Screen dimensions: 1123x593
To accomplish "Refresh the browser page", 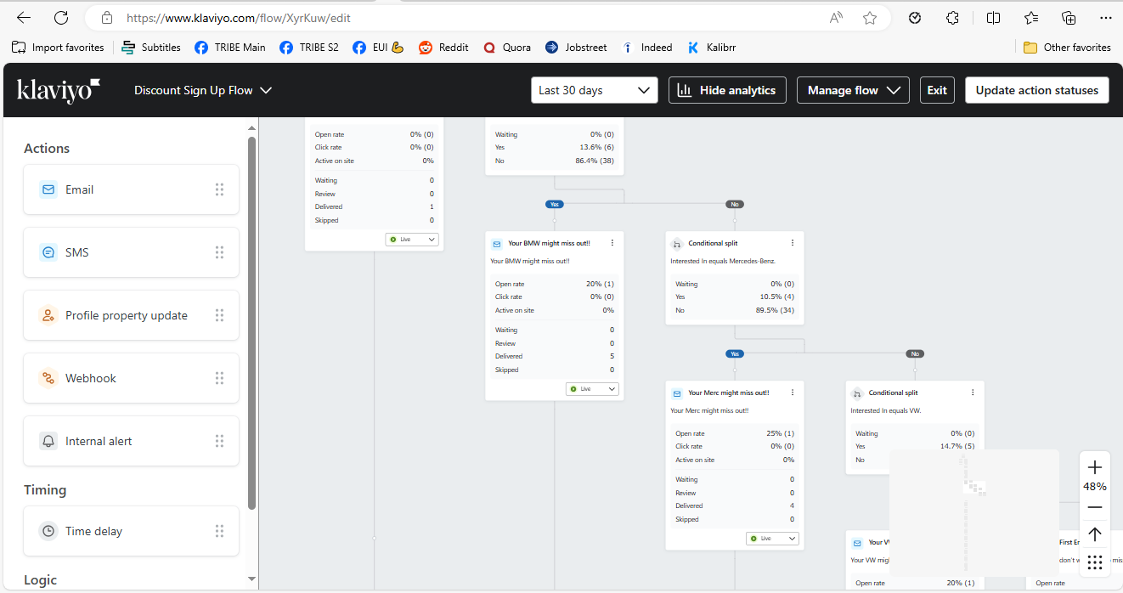I will coord(61,18).
